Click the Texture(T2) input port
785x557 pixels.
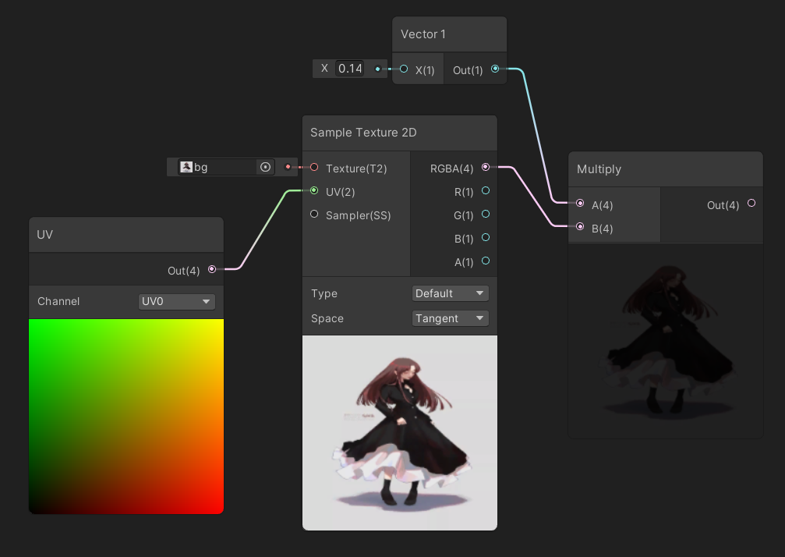[x=313, y=167]
